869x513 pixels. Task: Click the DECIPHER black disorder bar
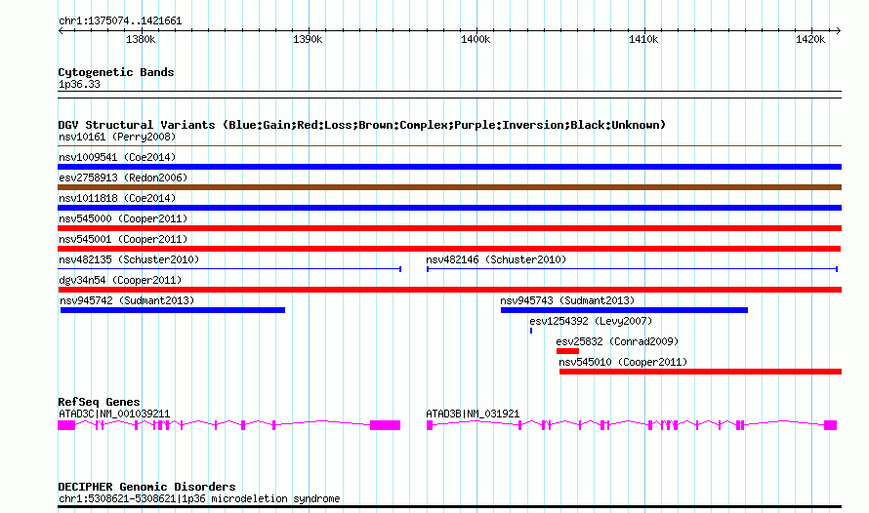449,506
